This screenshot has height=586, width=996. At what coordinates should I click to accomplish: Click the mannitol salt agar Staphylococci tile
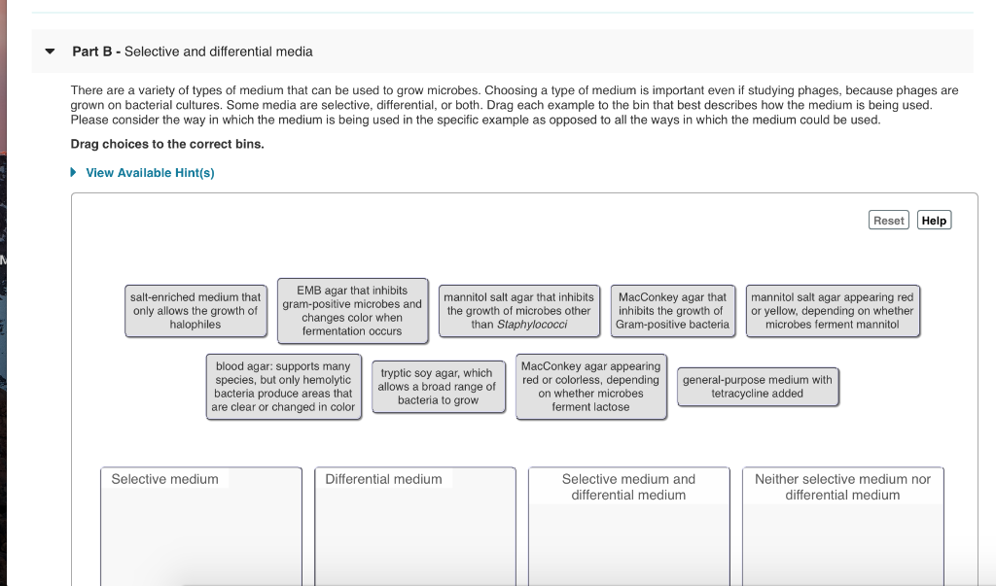pos(518,310)
